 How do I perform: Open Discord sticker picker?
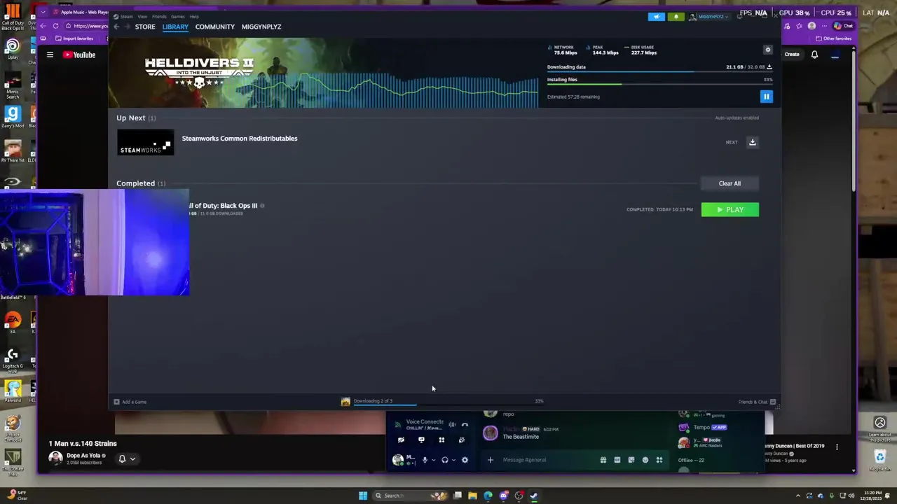pyautogui.click(x=631, y=460)
